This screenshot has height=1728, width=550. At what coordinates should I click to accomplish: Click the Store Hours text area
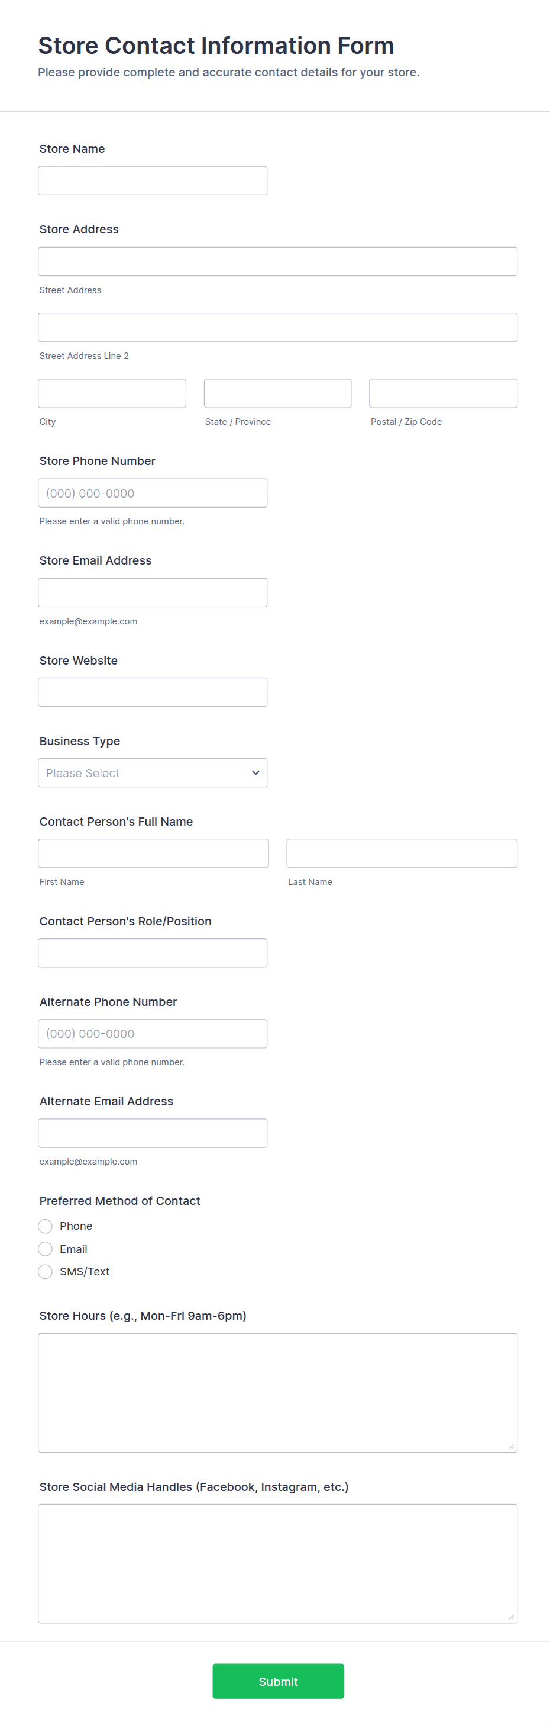click(277, 1393)
